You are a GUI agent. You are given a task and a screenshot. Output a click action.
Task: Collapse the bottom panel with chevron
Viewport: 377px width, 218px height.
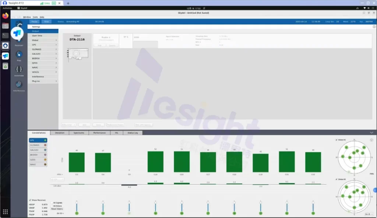pos(371,133)
